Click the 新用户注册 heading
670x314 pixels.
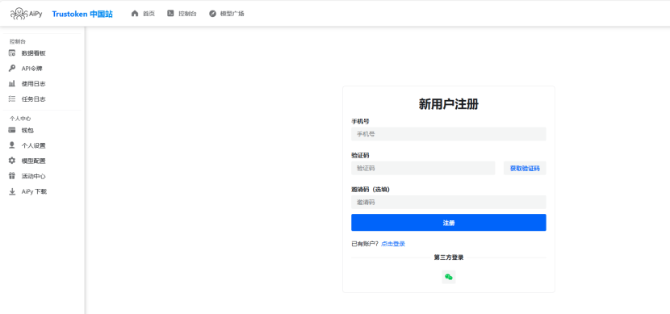point(449,104)
